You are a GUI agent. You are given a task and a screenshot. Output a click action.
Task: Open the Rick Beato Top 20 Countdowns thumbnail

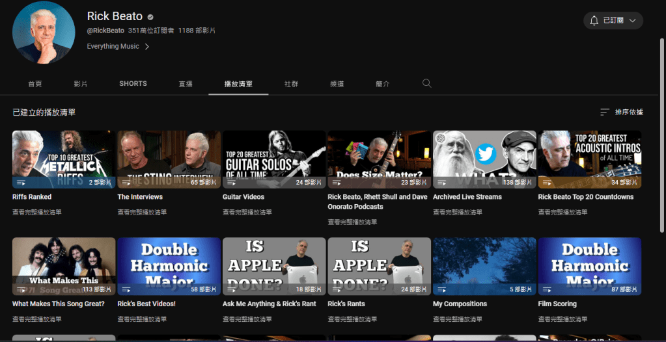(589, 159)
